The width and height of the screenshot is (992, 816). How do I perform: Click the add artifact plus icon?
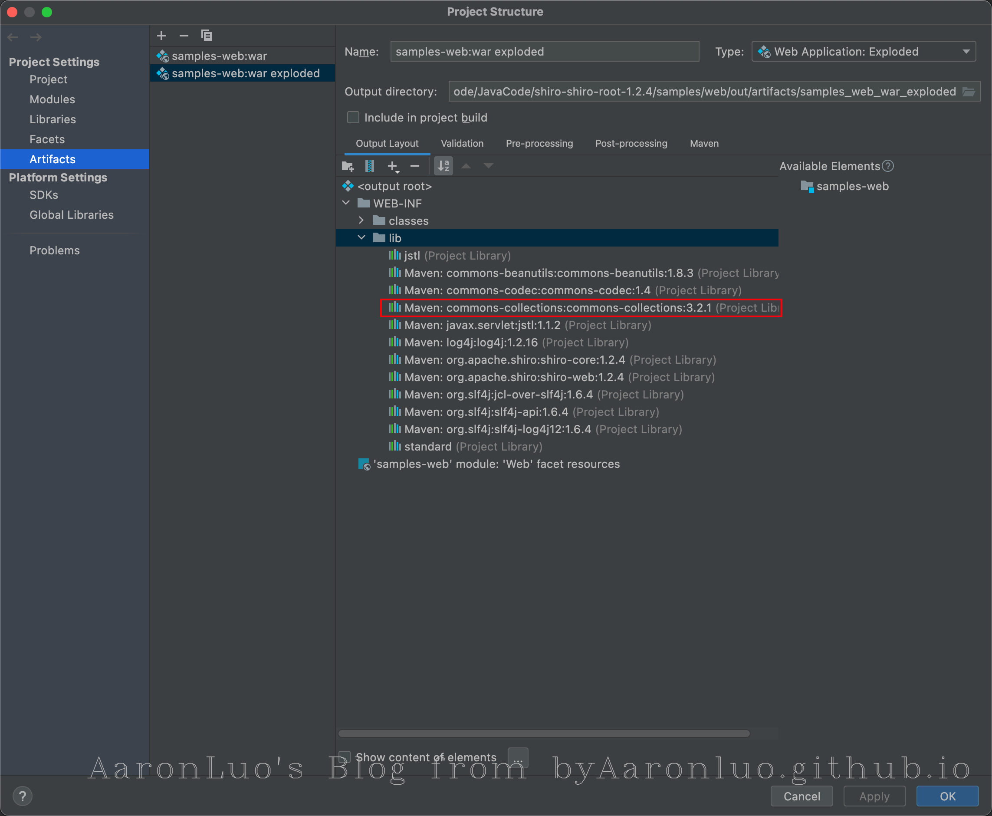click(161, 36)
